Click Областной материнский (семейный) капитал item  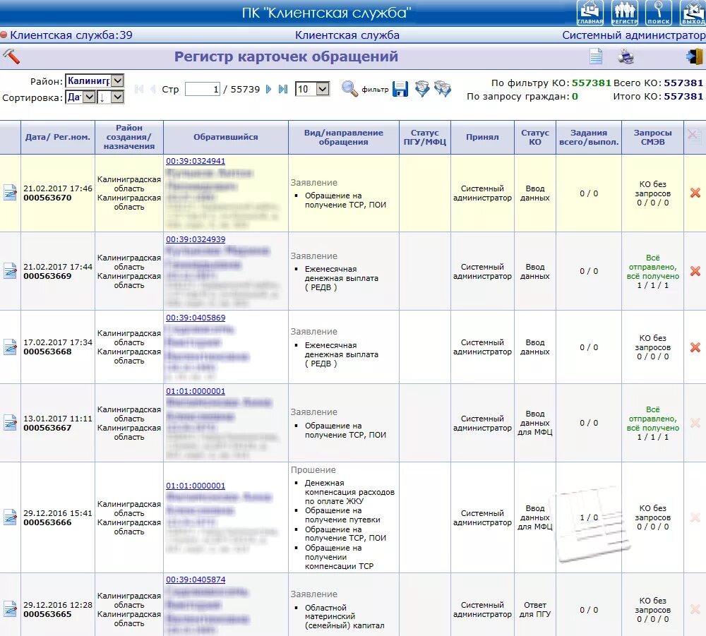[x=345, y=616]
